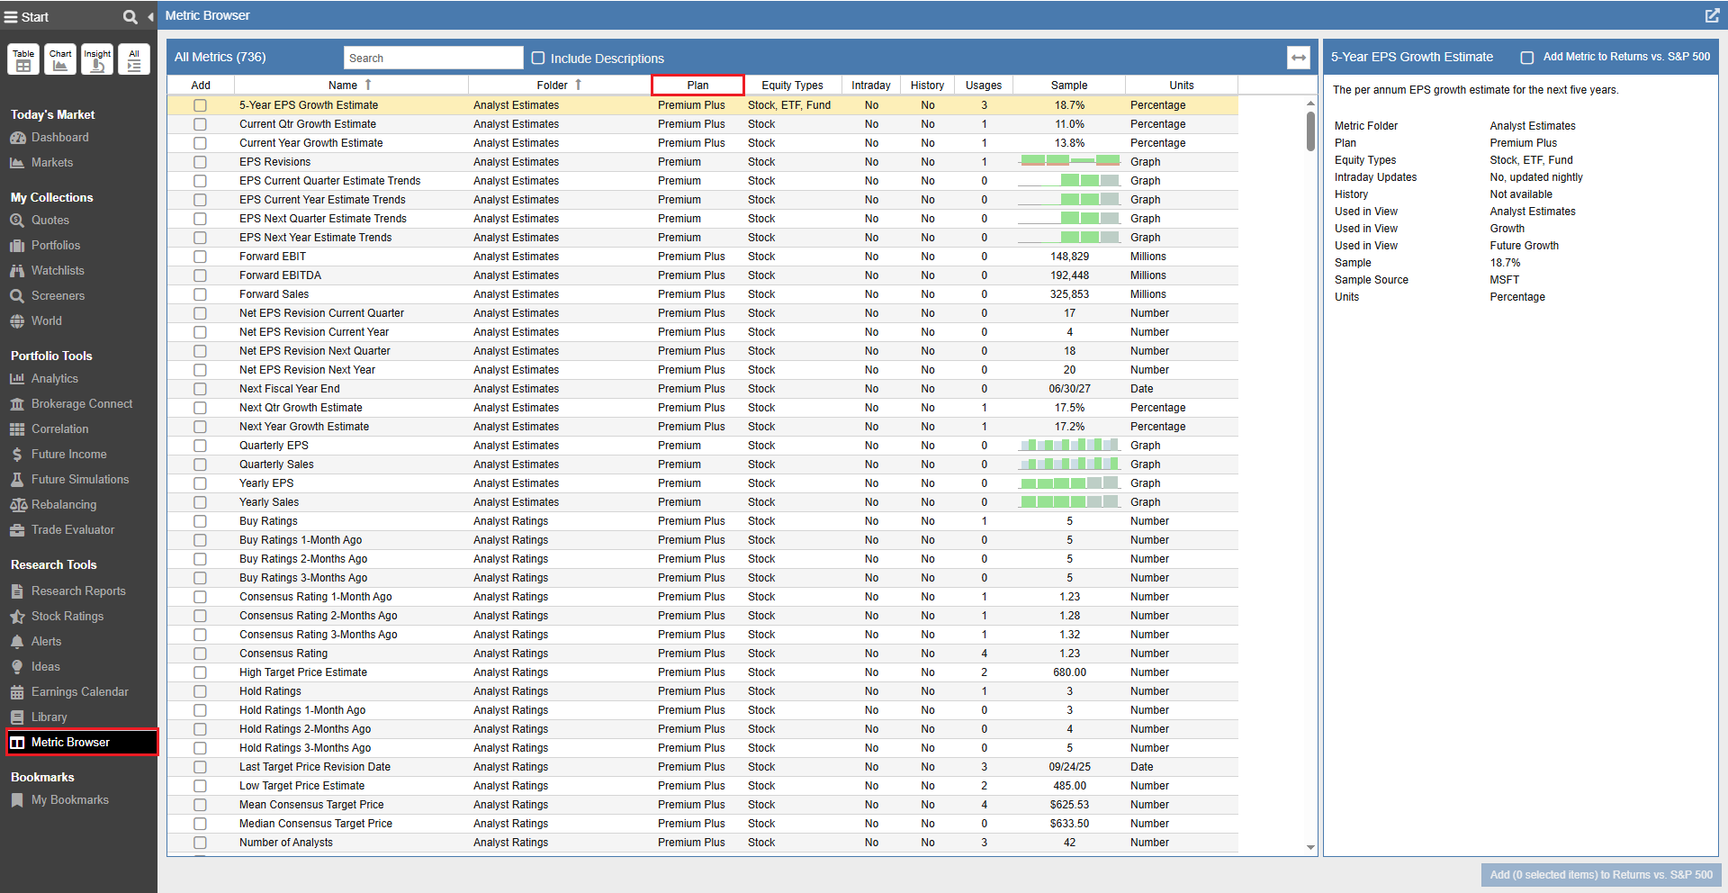This screenshot has height=893, width=1728.
Task: Open Stock Ratings from sidebar
Action: tap(67, 617)
